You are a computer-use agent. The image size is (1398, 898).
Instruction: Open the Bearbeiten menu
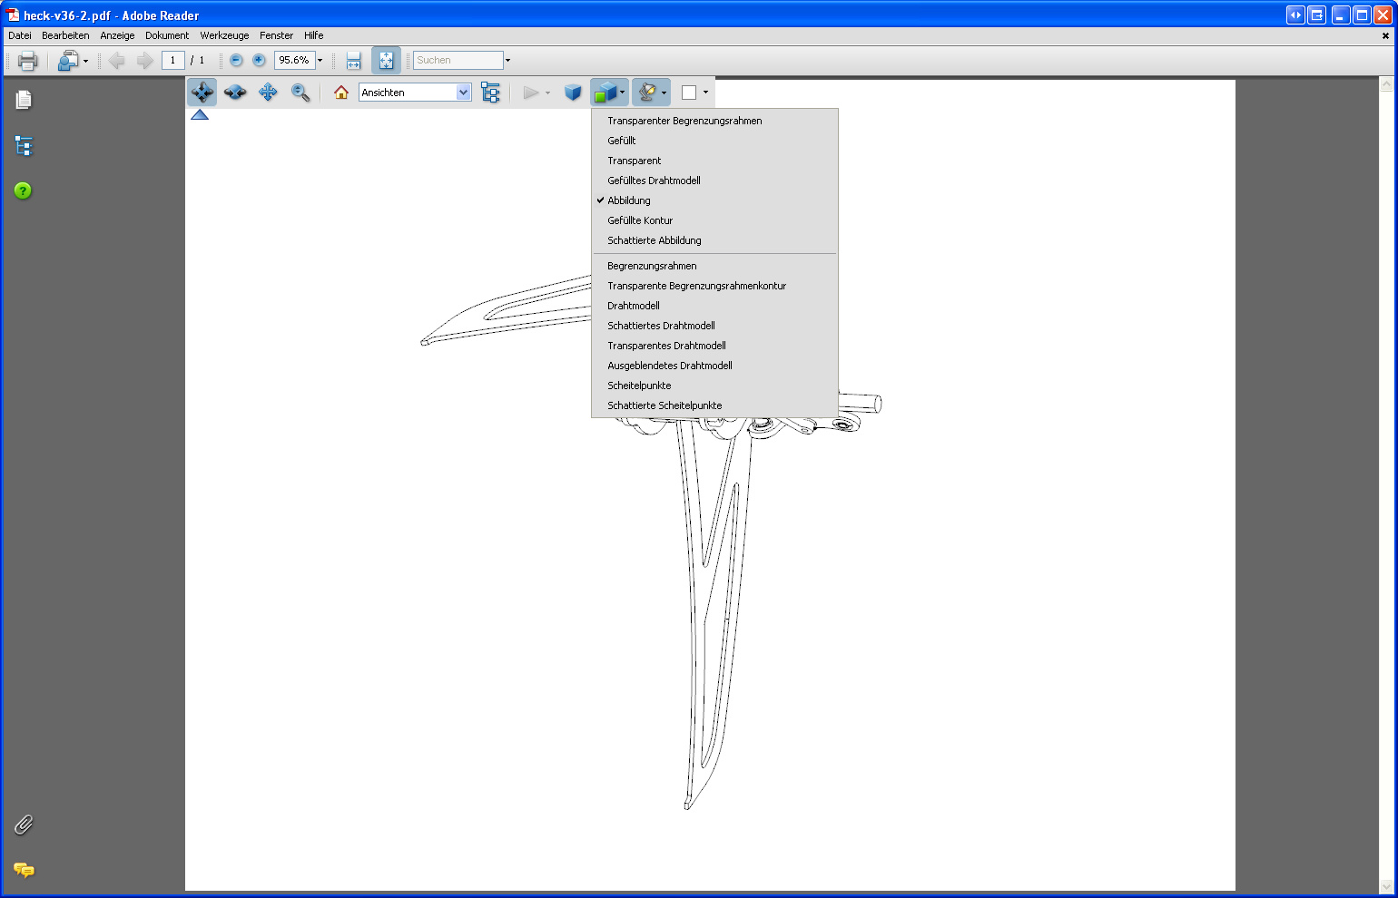tap(65, 35)
